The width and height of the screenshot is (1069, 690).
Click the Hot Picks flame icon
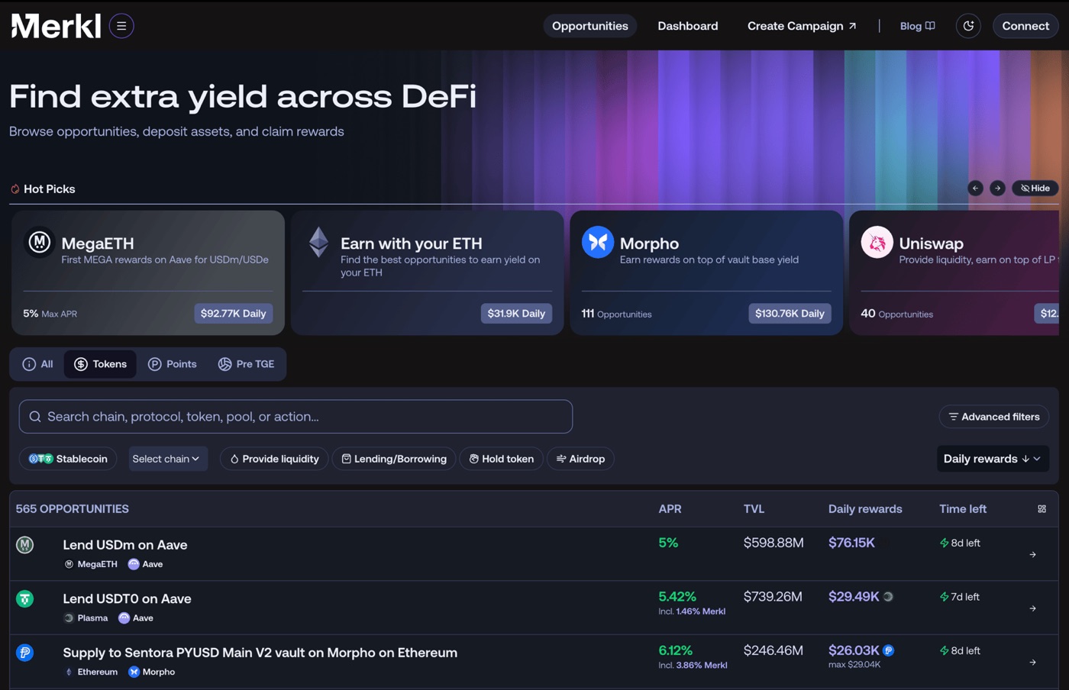coord(15,189)
